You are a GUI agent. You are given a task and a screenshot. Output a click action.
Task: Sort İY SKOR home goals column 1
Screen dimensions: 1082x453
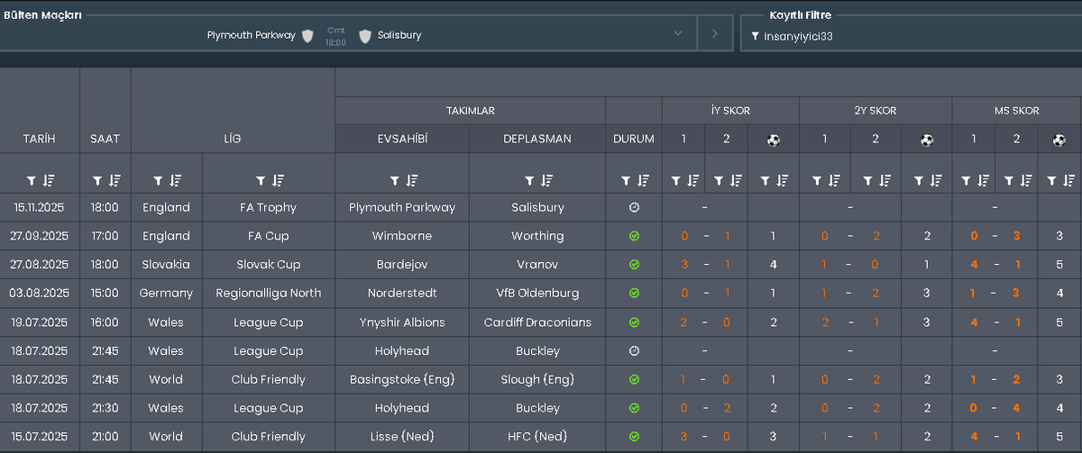tap(692, 180)
